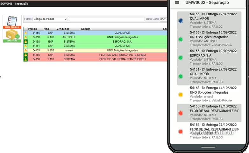Select pedido number 54165 cell
Image resolution: width=249 pixels, height=153 pixels.
36,55
